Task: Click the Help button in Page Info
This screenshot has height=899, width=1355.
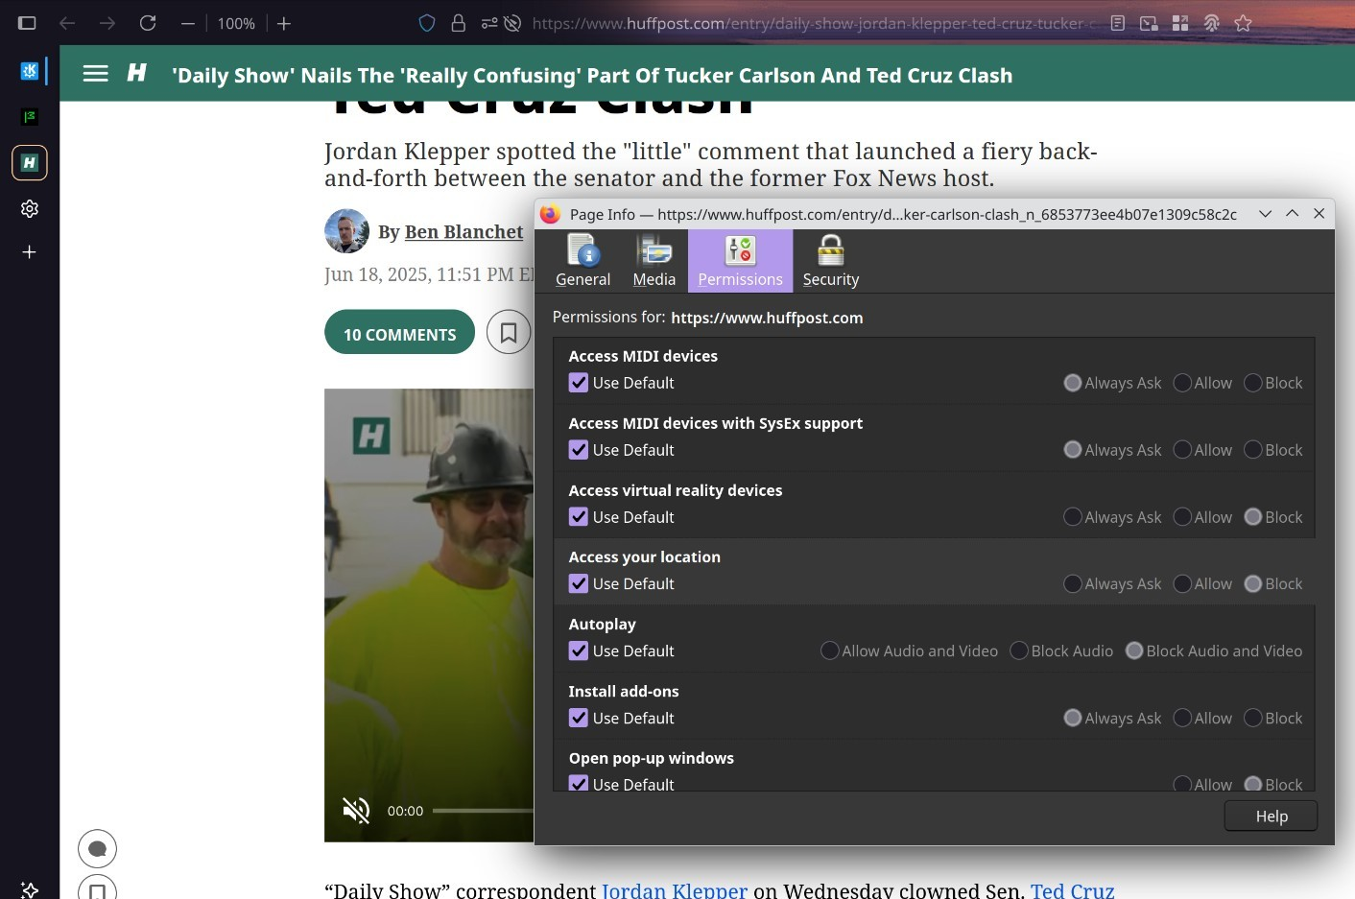Action: tap(1272, 816)
